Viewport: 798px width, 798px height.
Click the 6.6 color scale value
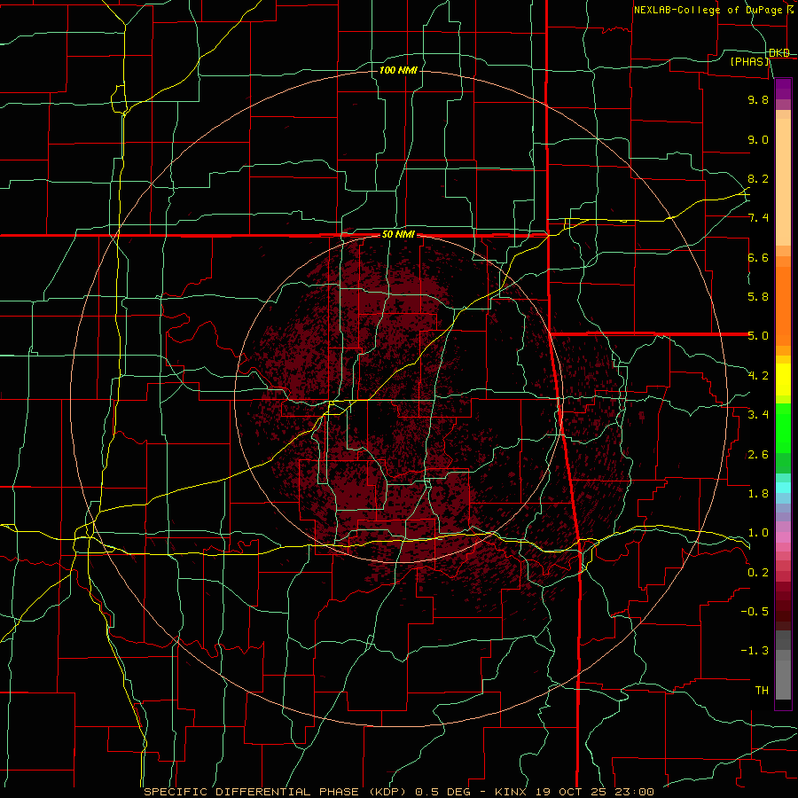pyautogui.click(x=758, y=257)
